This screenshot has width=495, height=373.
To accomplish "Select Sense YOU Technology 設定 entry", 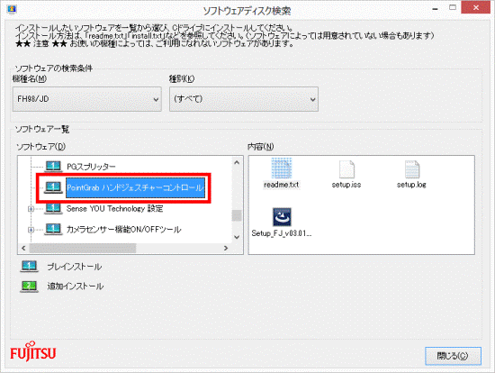I will pos(114,209).
